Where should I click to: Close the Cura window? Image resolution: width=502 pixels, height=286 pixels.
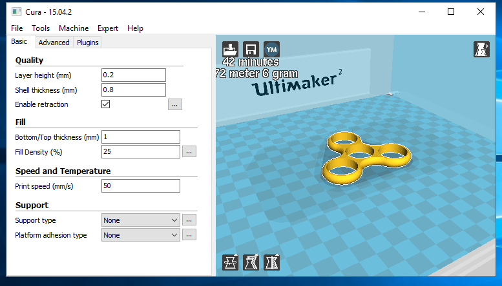480,12
